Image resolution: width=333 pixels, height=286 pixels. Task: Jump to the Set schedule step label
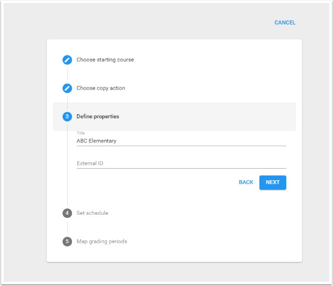(x=92, y=213)
